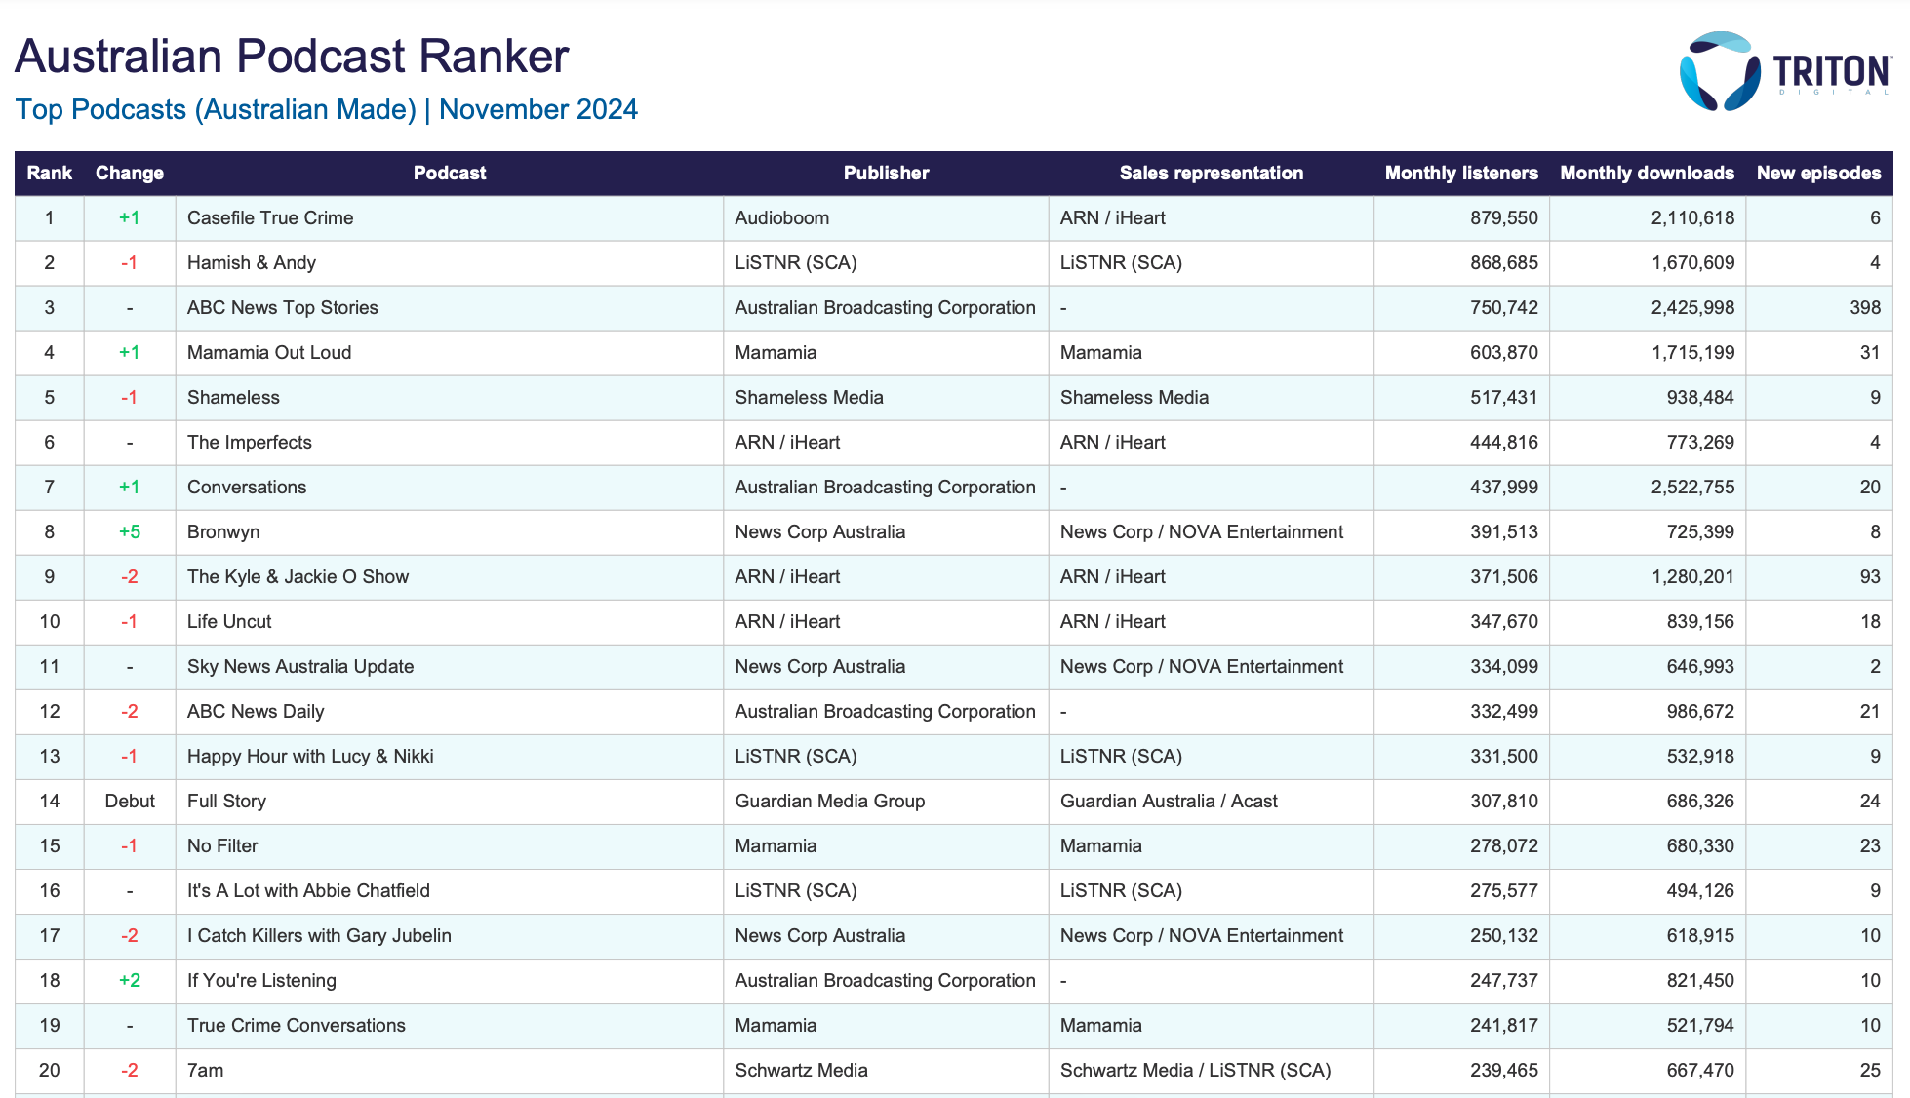This screenshot has width=1910, height=1098.
Task: Click new episodes value 25
Action: [x=1870, y=1070]
